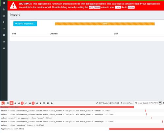
Task: Click the warning triangle alert icon
Action: pos(13,6)
